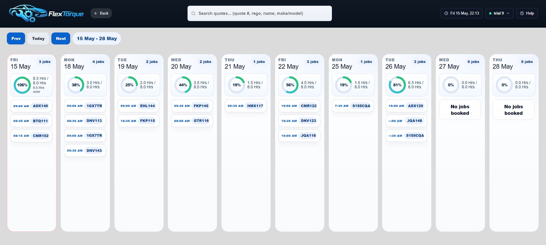Click the 81% capacity ring for 26 May
The image size is (546, 245).
[x=397, y=85]
